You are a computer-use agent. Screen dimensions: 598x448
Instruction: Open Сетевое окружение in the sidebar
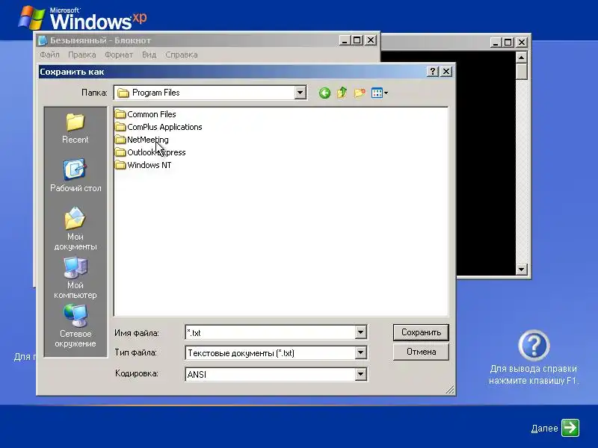click(75, 326)
